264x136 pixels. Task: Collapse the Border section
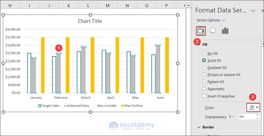click(199, 127)
